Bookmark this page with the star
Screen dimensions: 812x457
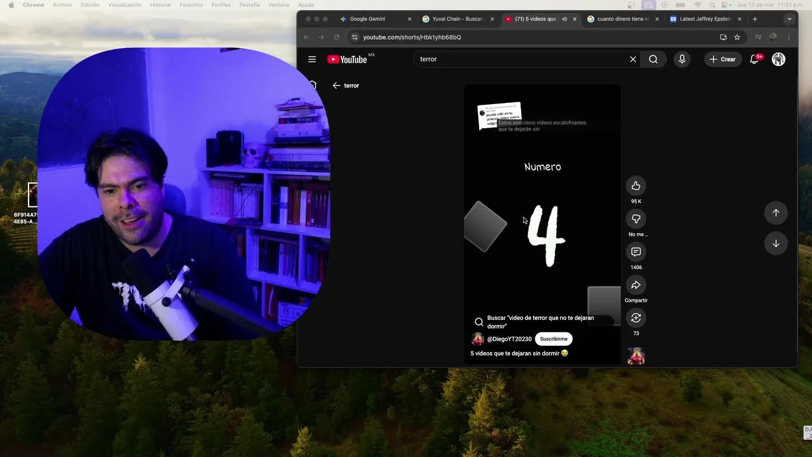click(737, 37)
